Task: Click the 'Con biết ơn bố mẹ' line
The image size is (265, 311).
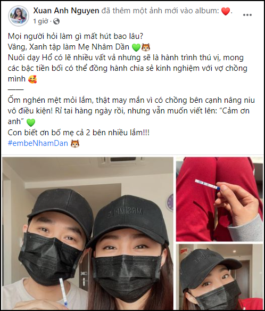Action: (79, 133)
